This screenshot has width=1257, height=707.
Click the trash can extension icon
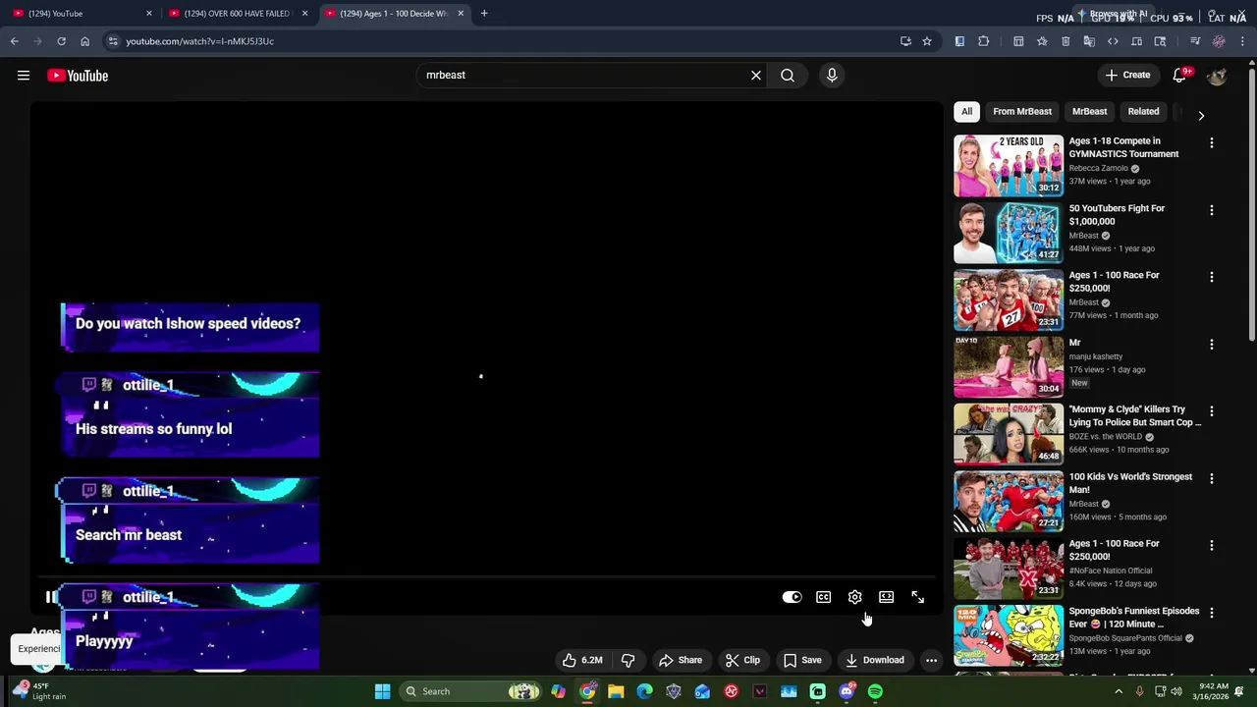(x=1066, y=41)
